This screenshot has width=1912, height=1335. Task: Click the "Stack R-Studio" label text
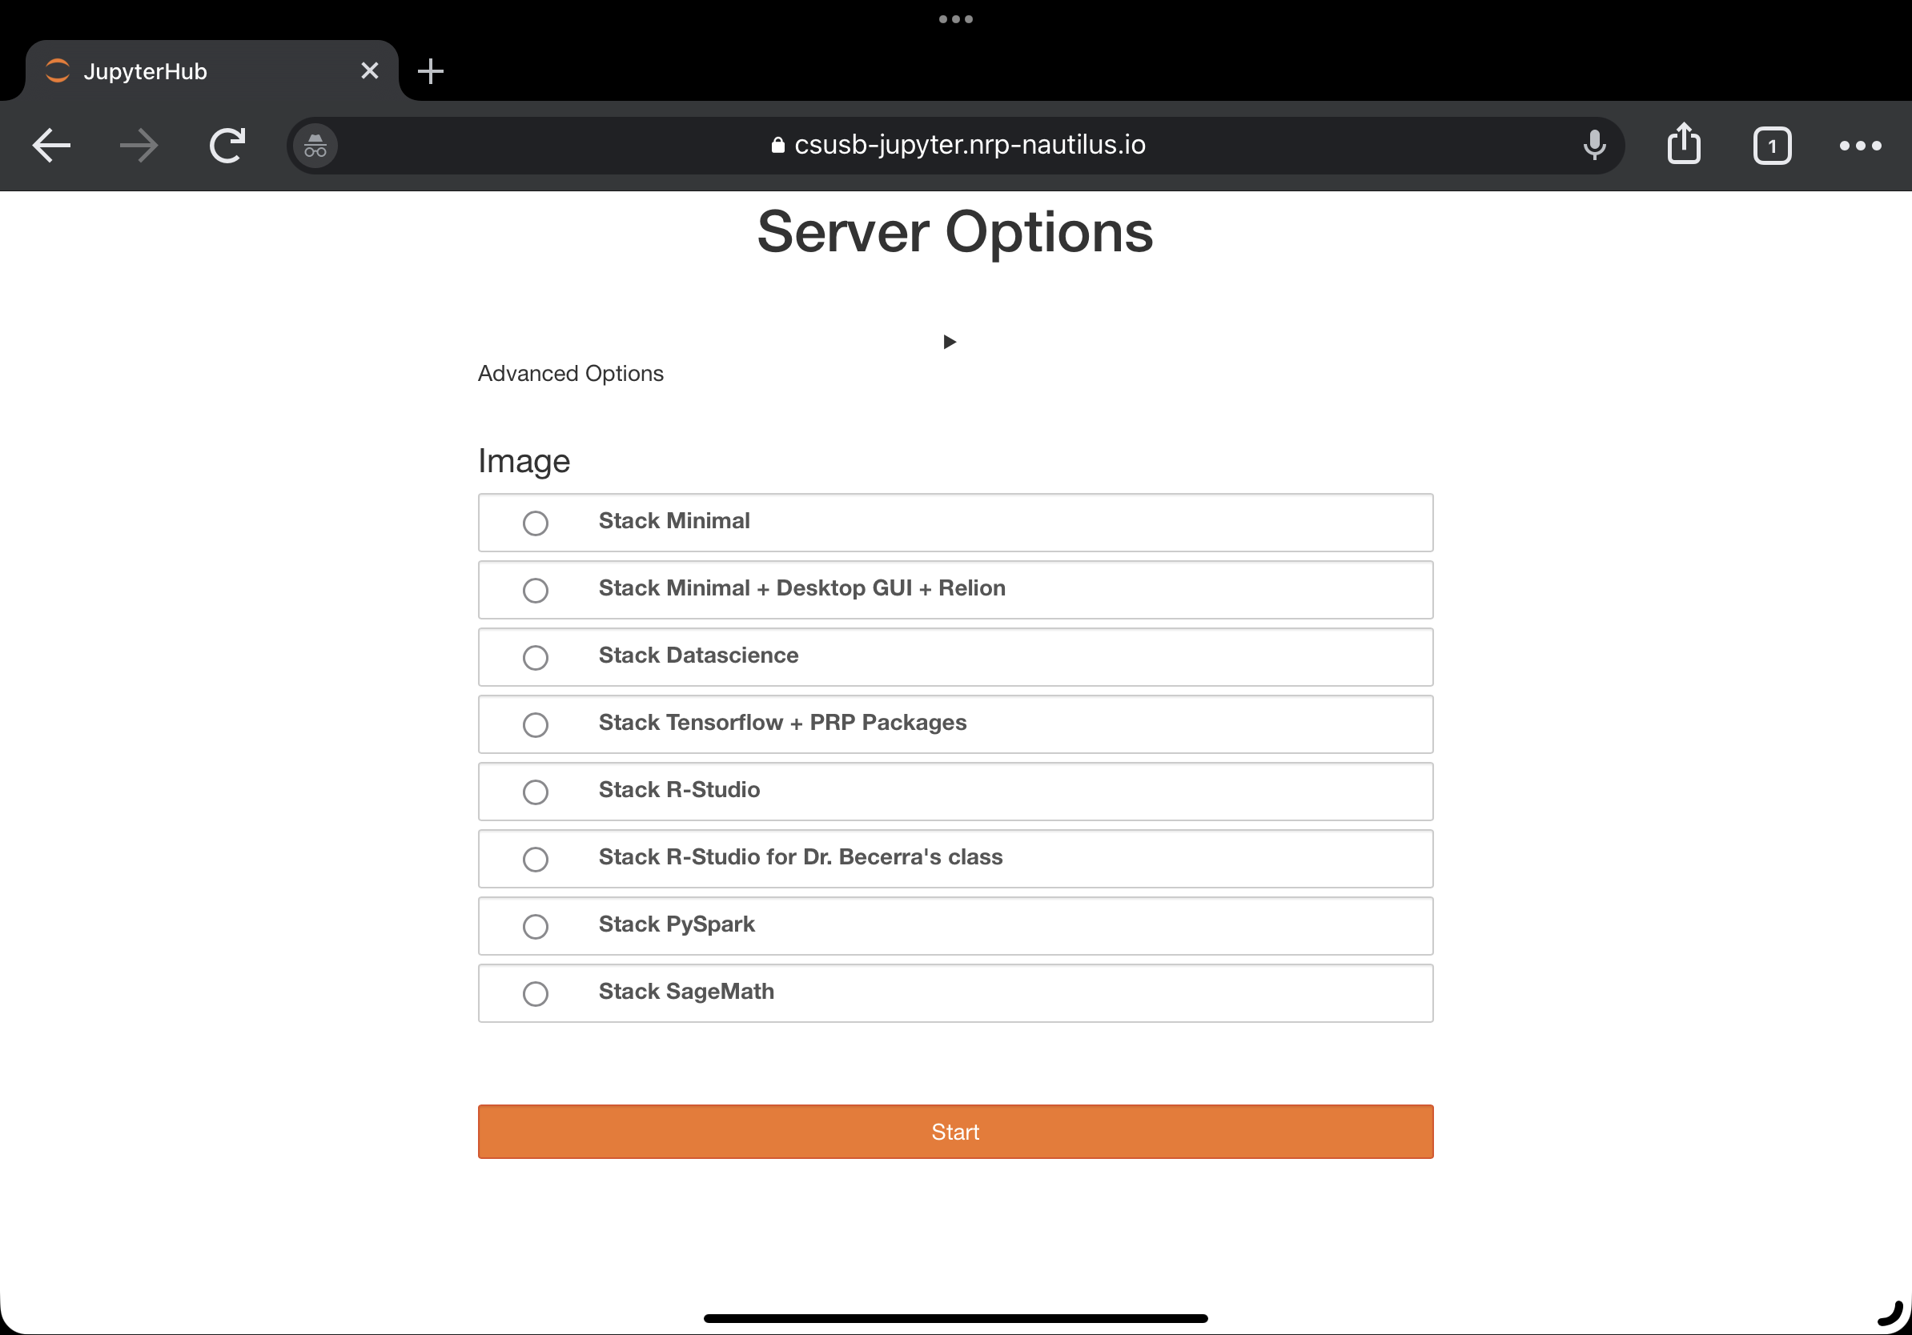(679, 790)
